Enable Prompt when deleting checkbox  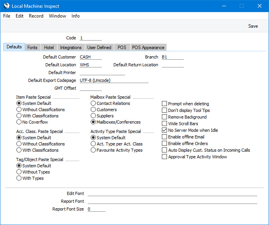tap(164, 104)
